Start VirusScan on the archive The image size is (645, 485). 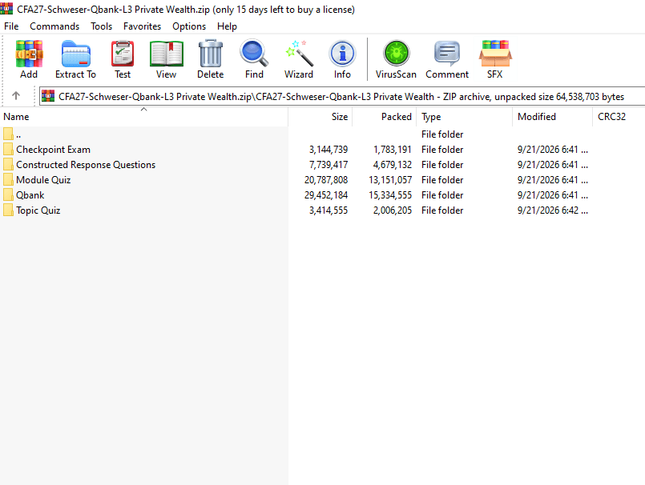(x=396, y=58)
